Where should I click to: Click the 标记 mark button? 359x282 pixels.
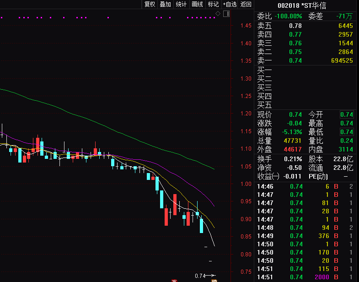(213, 4)
